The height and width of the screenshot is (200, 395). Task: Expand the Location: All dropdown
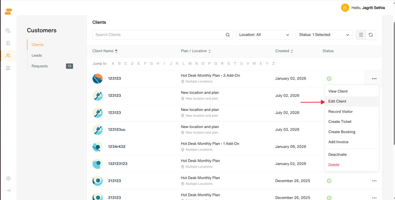264,35
